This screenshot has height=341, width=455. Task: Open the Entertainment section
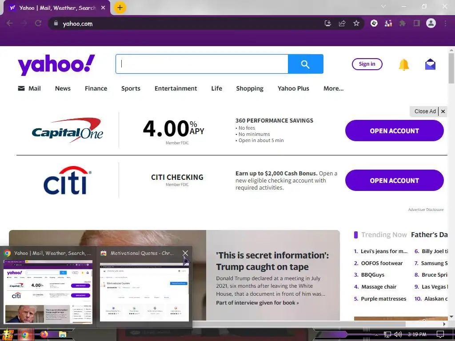176,88
